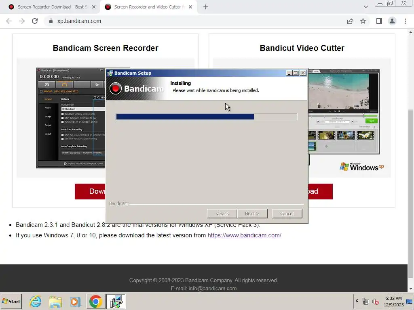Image resolution: width=414 pixels, height=310 pixels.
Task: Bookmark this page with star
Action: click(363, 21)
